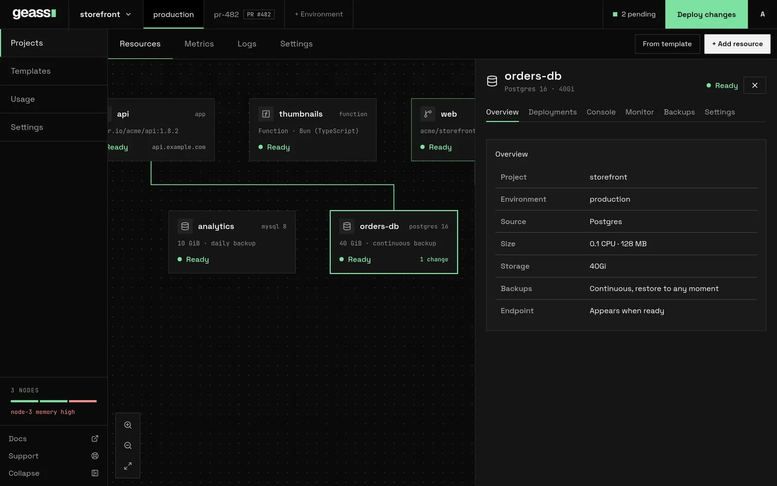Image resolution: width=777 pixels, height=486 pixels.
Task: Click Deploy changes button
Action: pyautogui.click(x=707, y=15)
